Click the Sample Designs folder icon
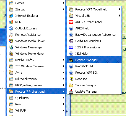 [x=71, y=85]
